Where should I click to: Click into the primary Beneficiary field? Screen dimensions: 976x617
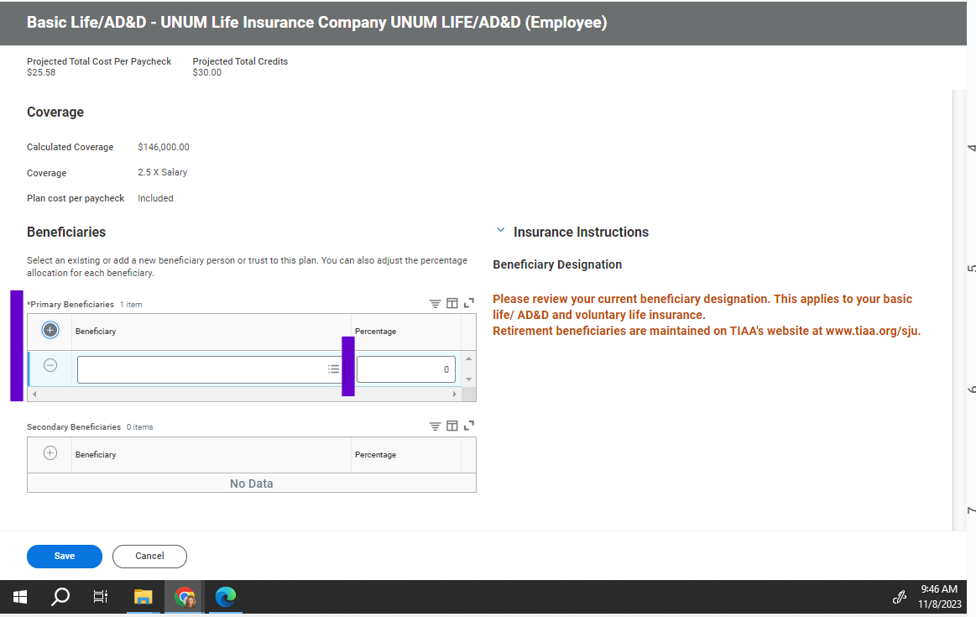[209, 369]
